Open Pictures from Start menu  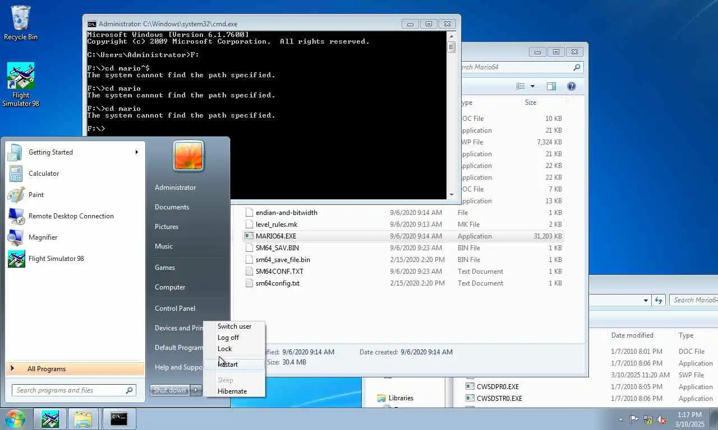pyautogui.click(x=167, y=227)
